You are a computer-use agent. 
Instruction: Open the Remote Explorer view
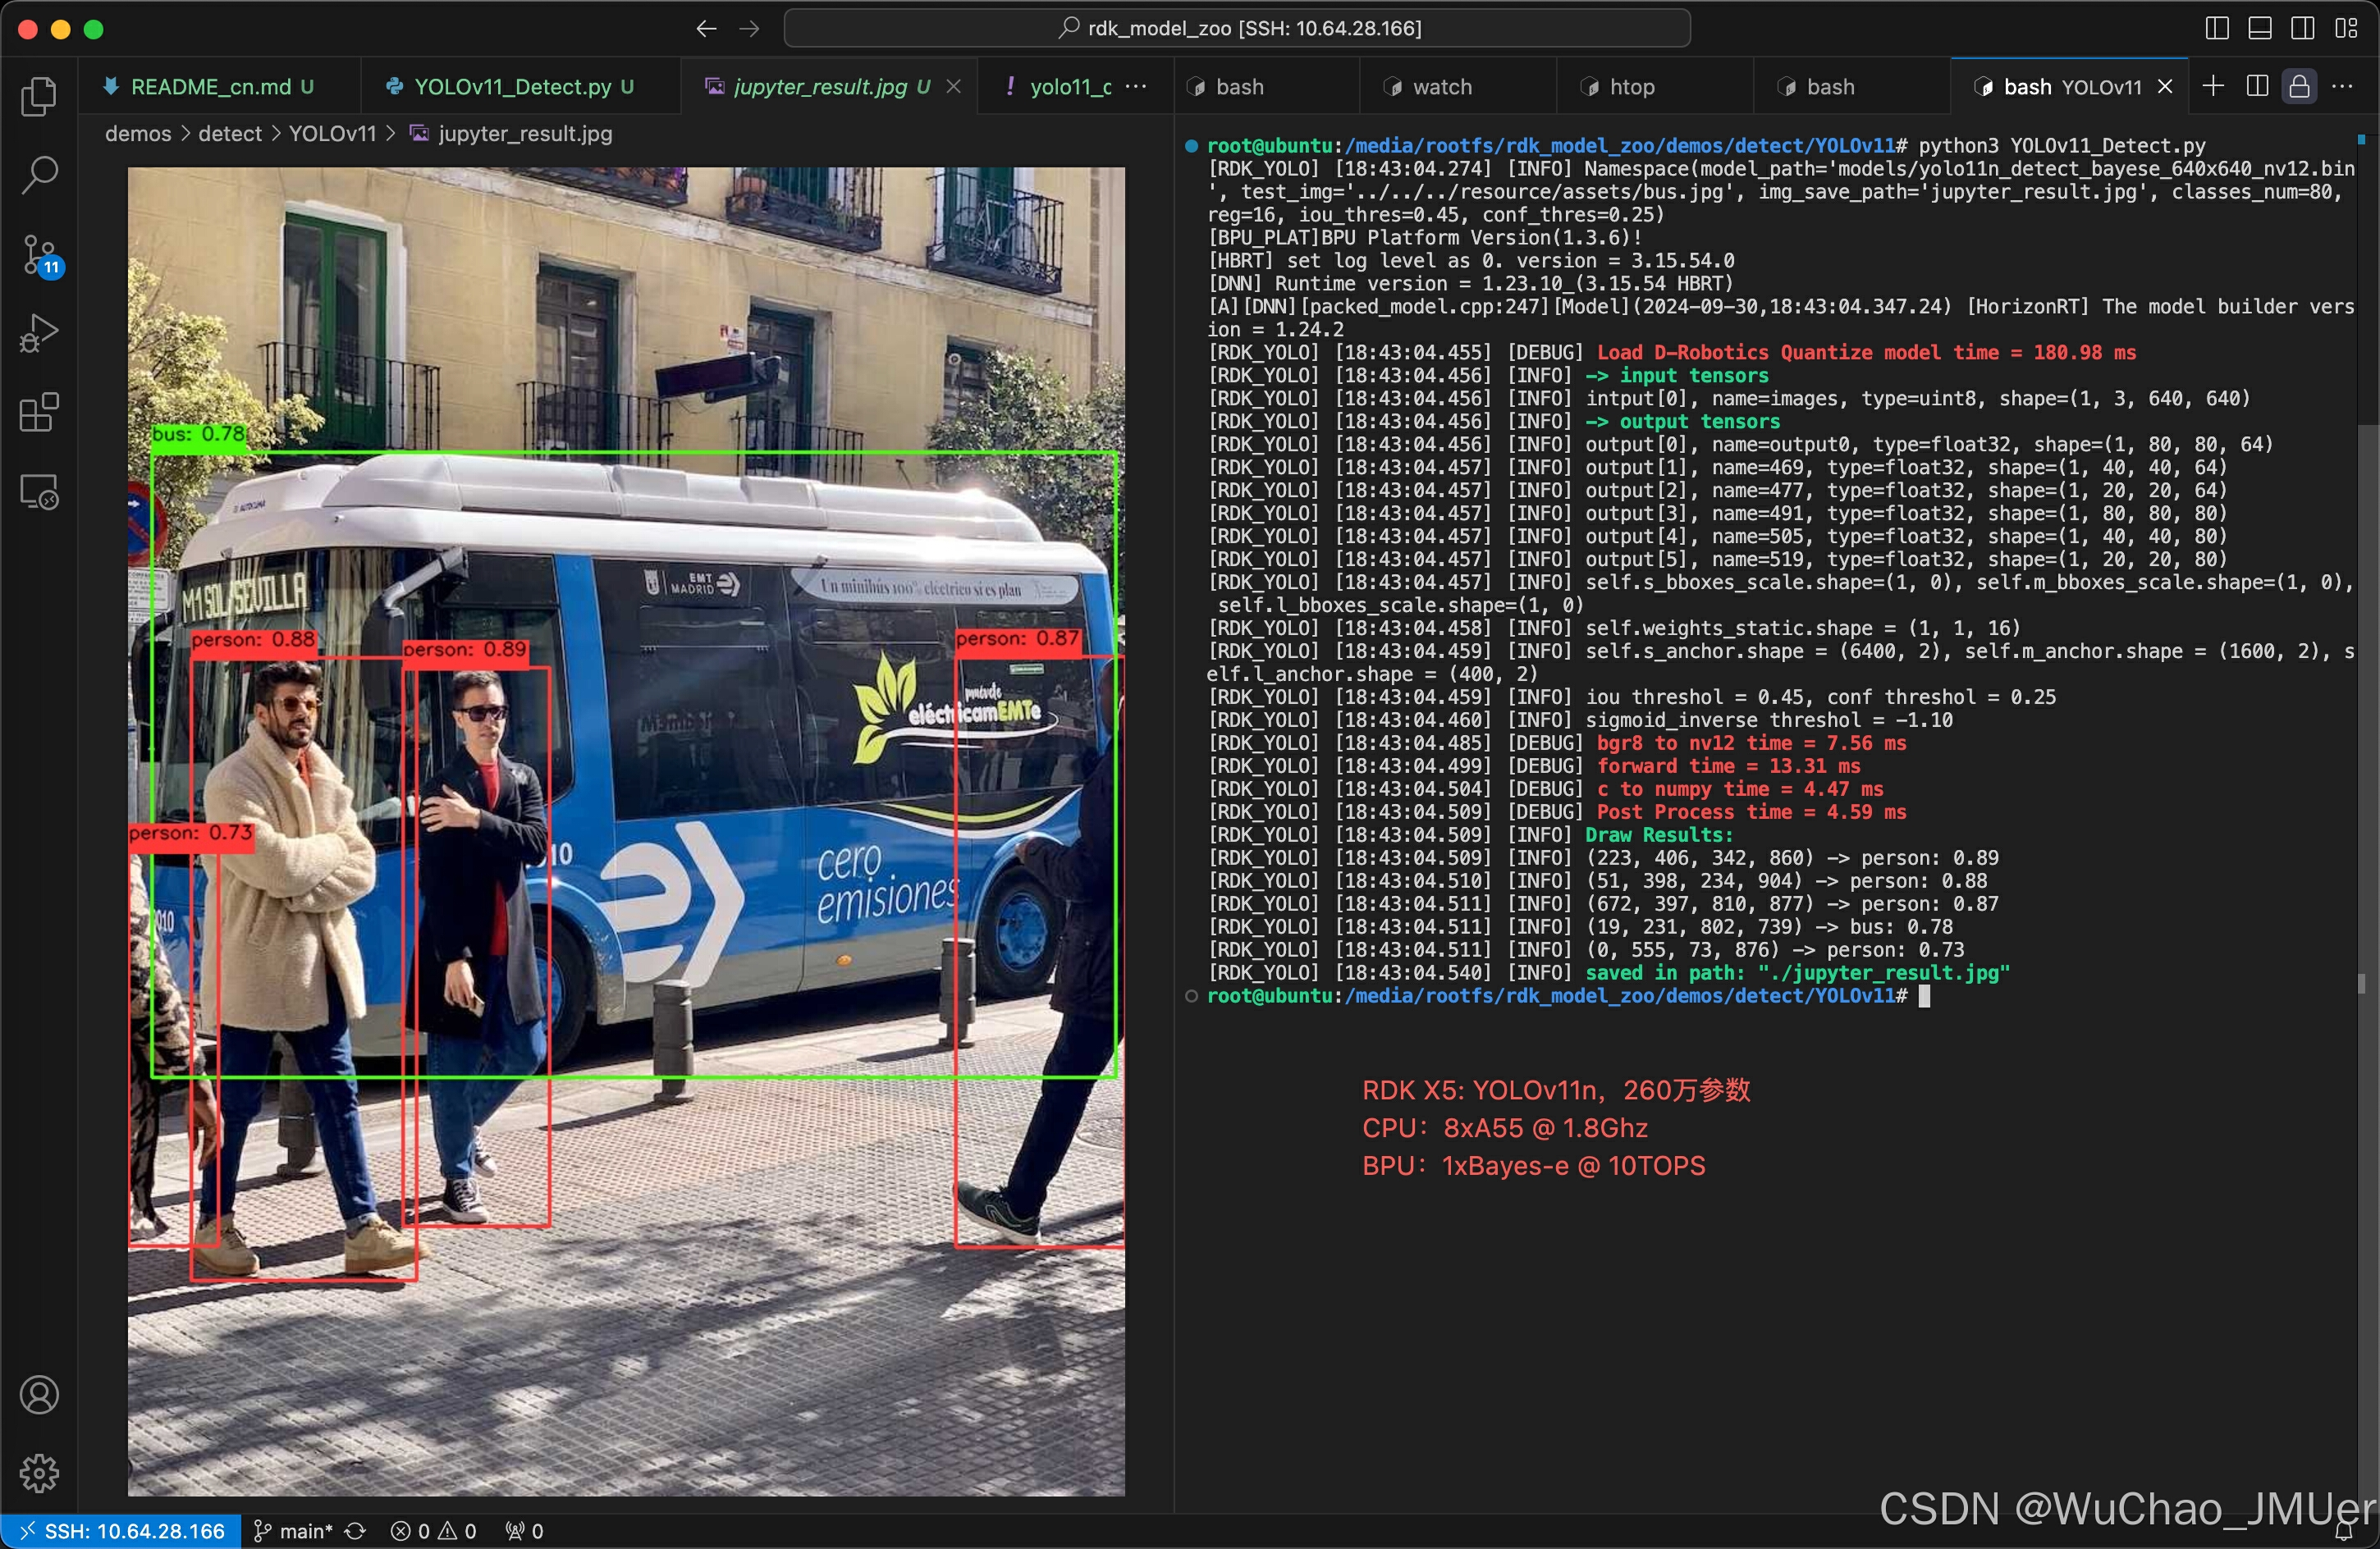point(39,491)
